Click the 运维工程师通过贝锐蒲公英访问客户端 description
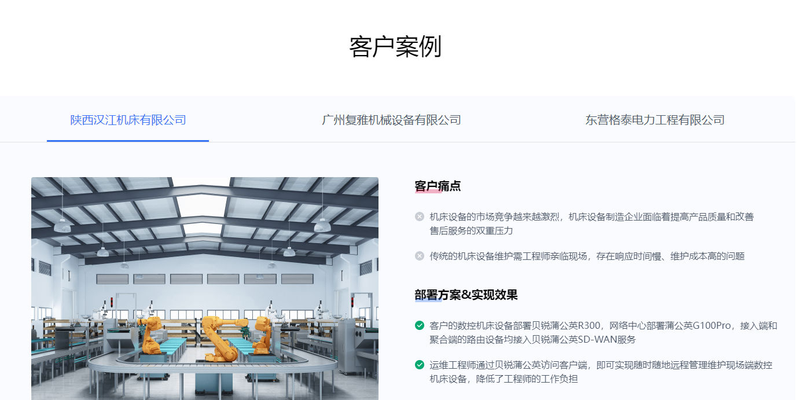The width and height of the screenshot is (801, 400). click(x=601, y=372)
